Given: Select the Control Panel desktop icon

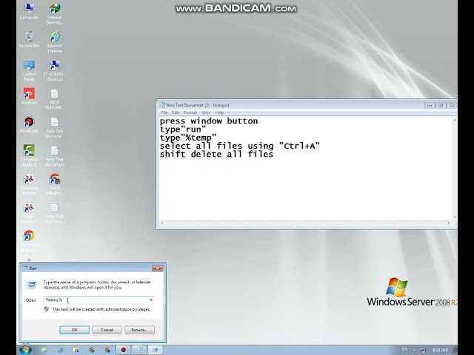Looking at the screenshot, I should (x=29, y=71).
